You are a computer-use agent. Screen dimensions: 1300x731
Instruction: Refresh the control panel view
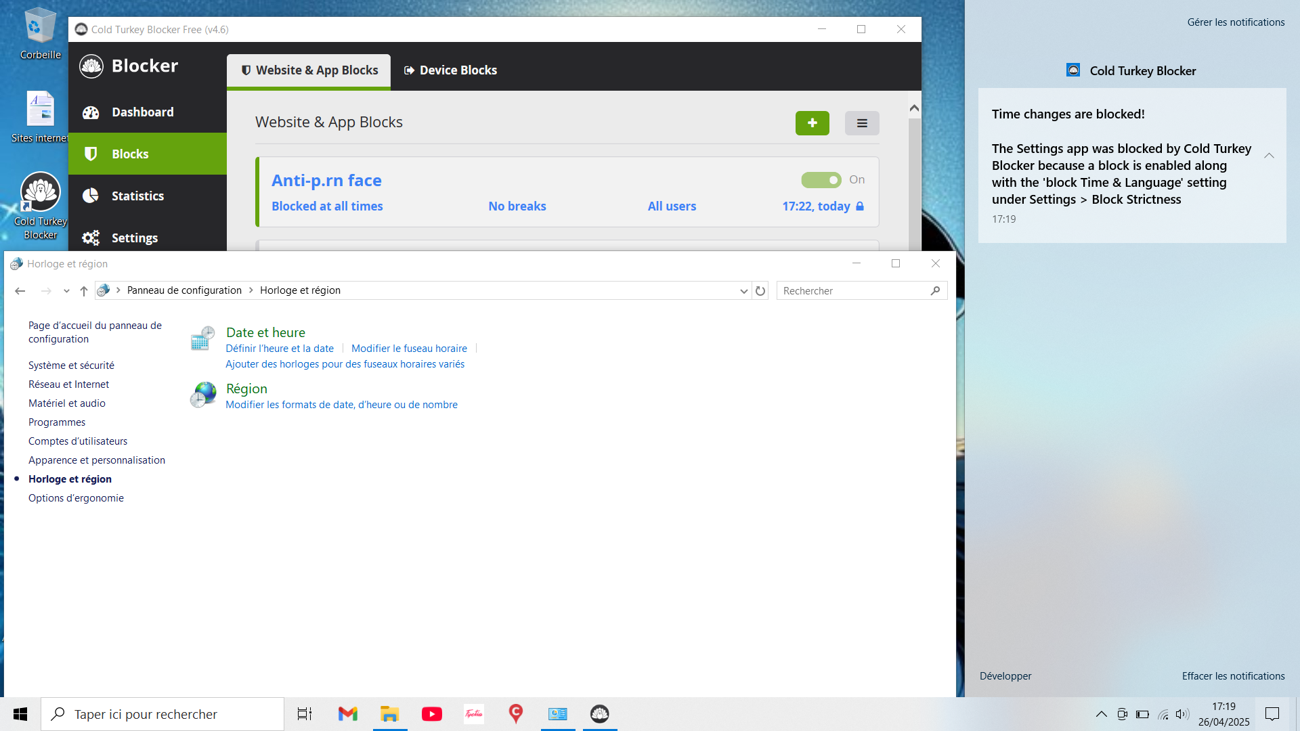[760, 291]
